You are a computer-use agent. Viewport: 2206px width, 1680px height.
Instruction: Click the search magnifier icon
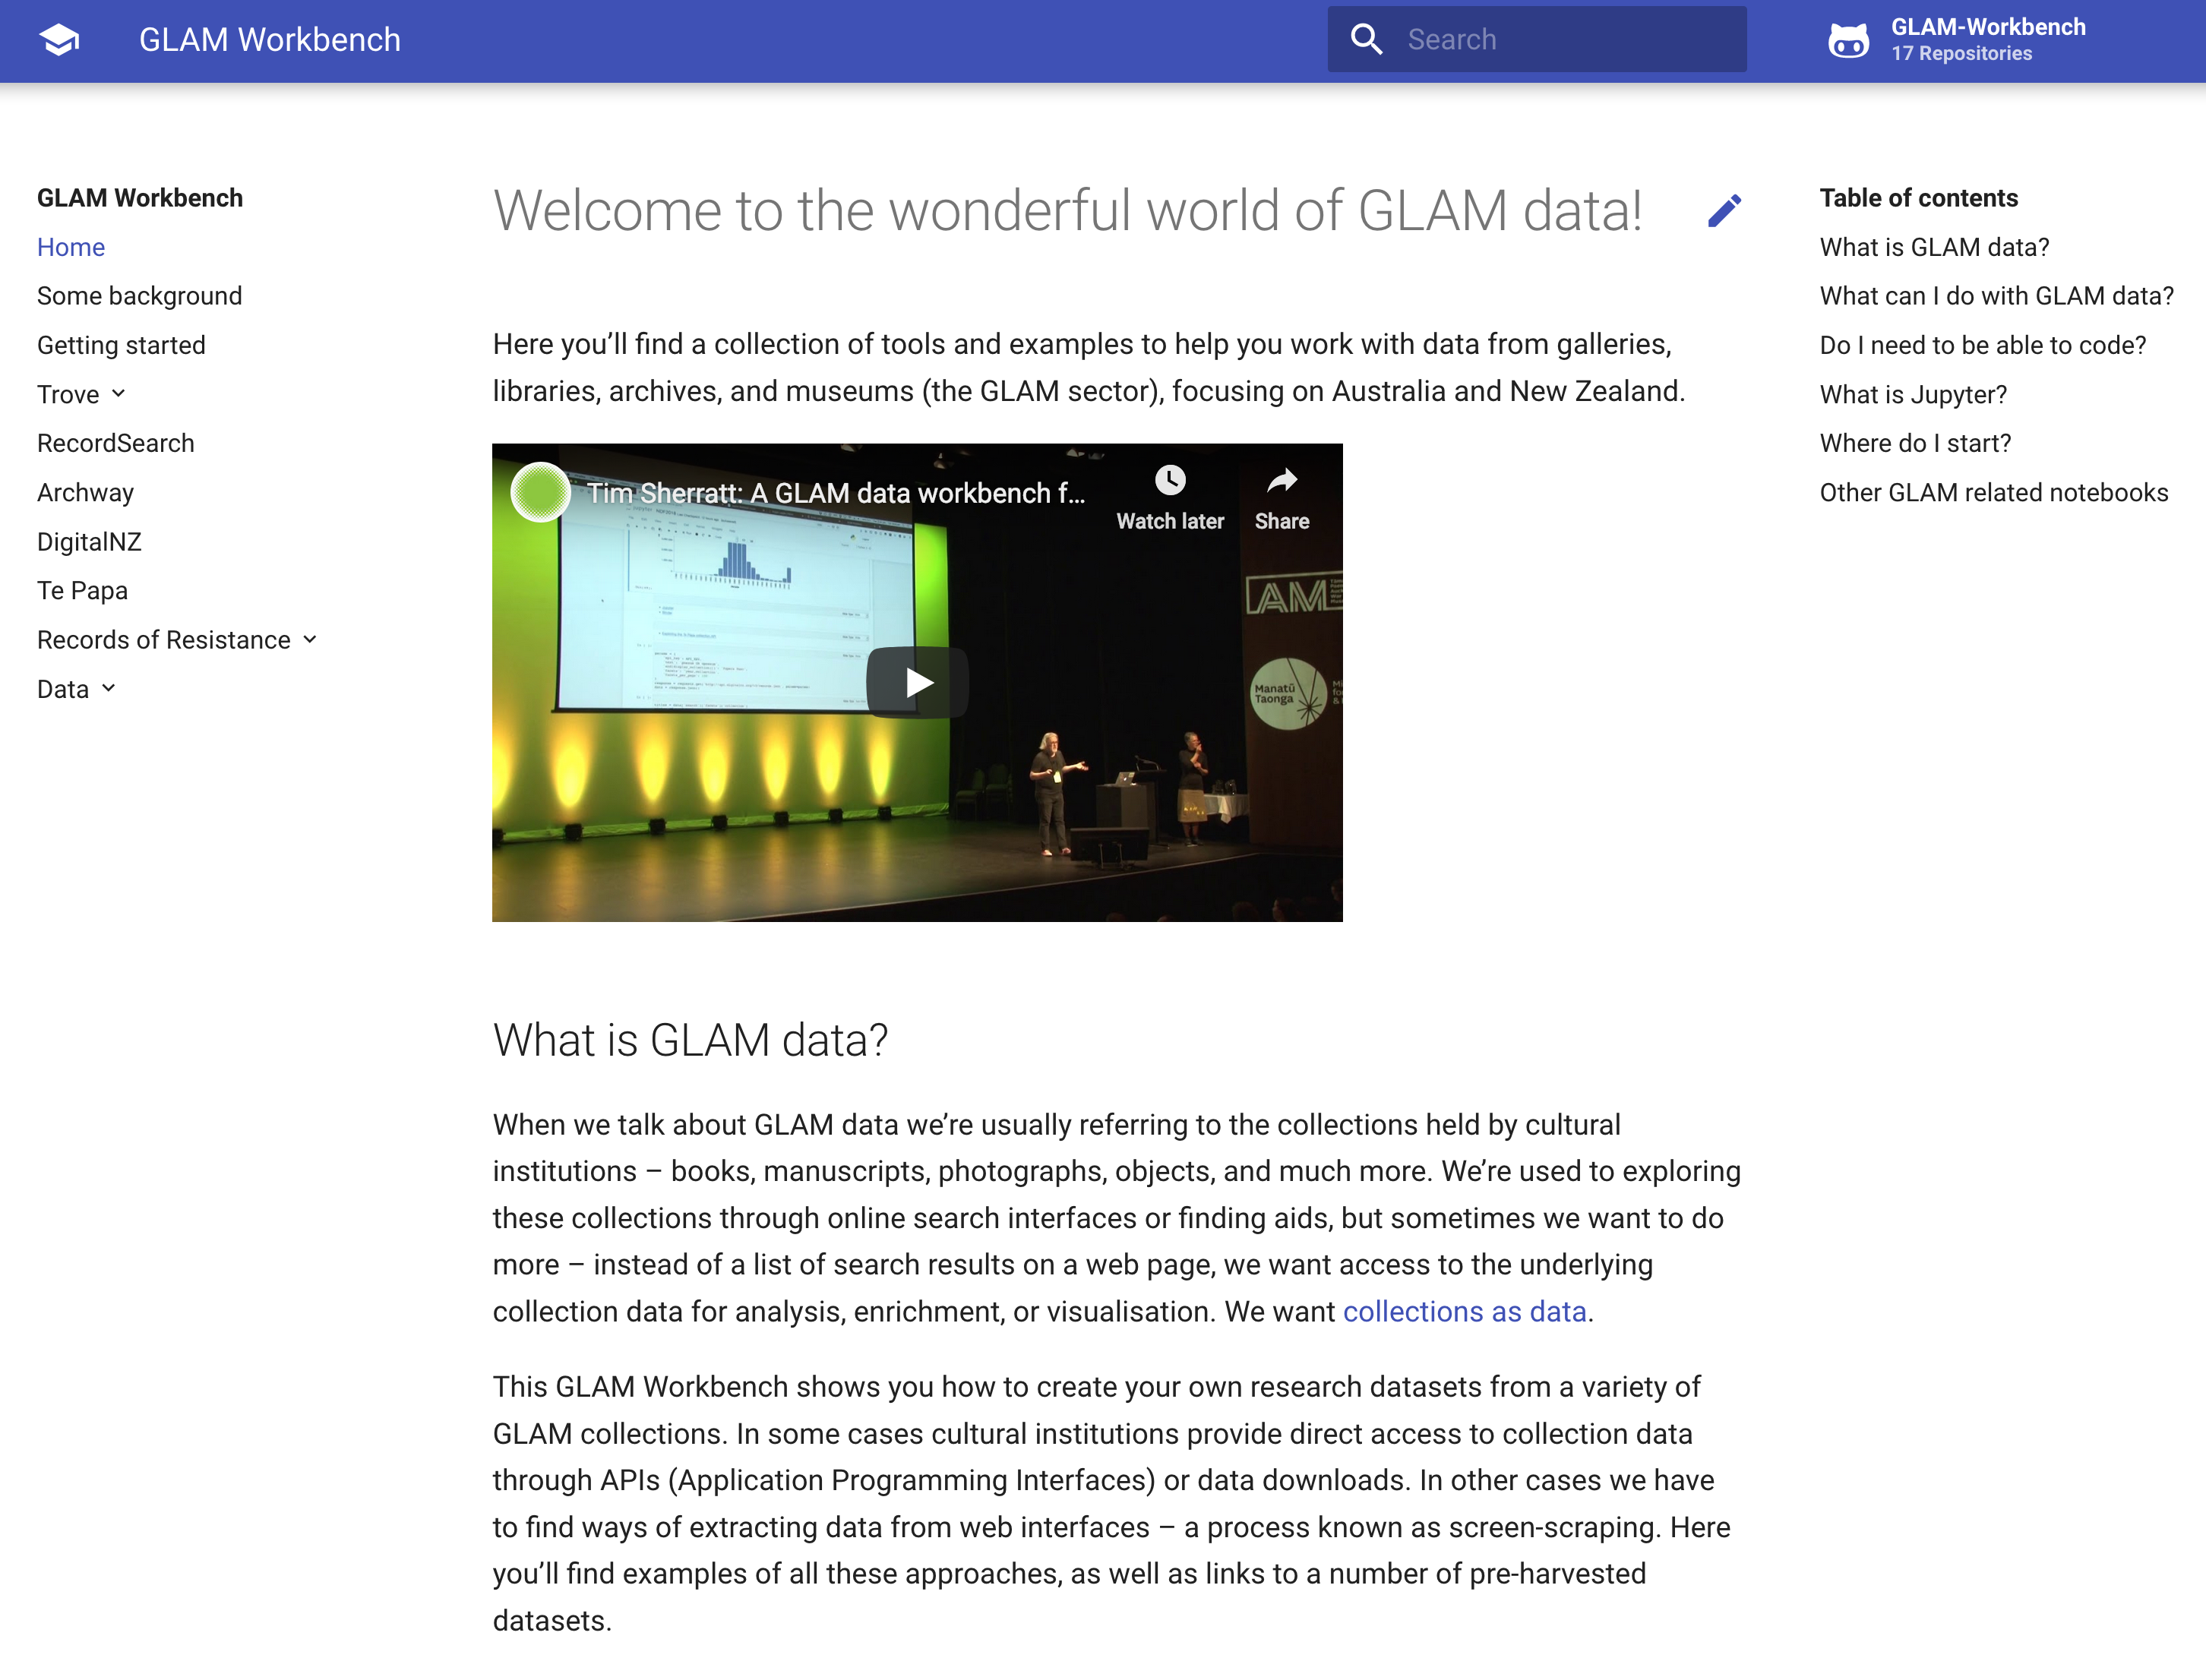pos(1366,40)
